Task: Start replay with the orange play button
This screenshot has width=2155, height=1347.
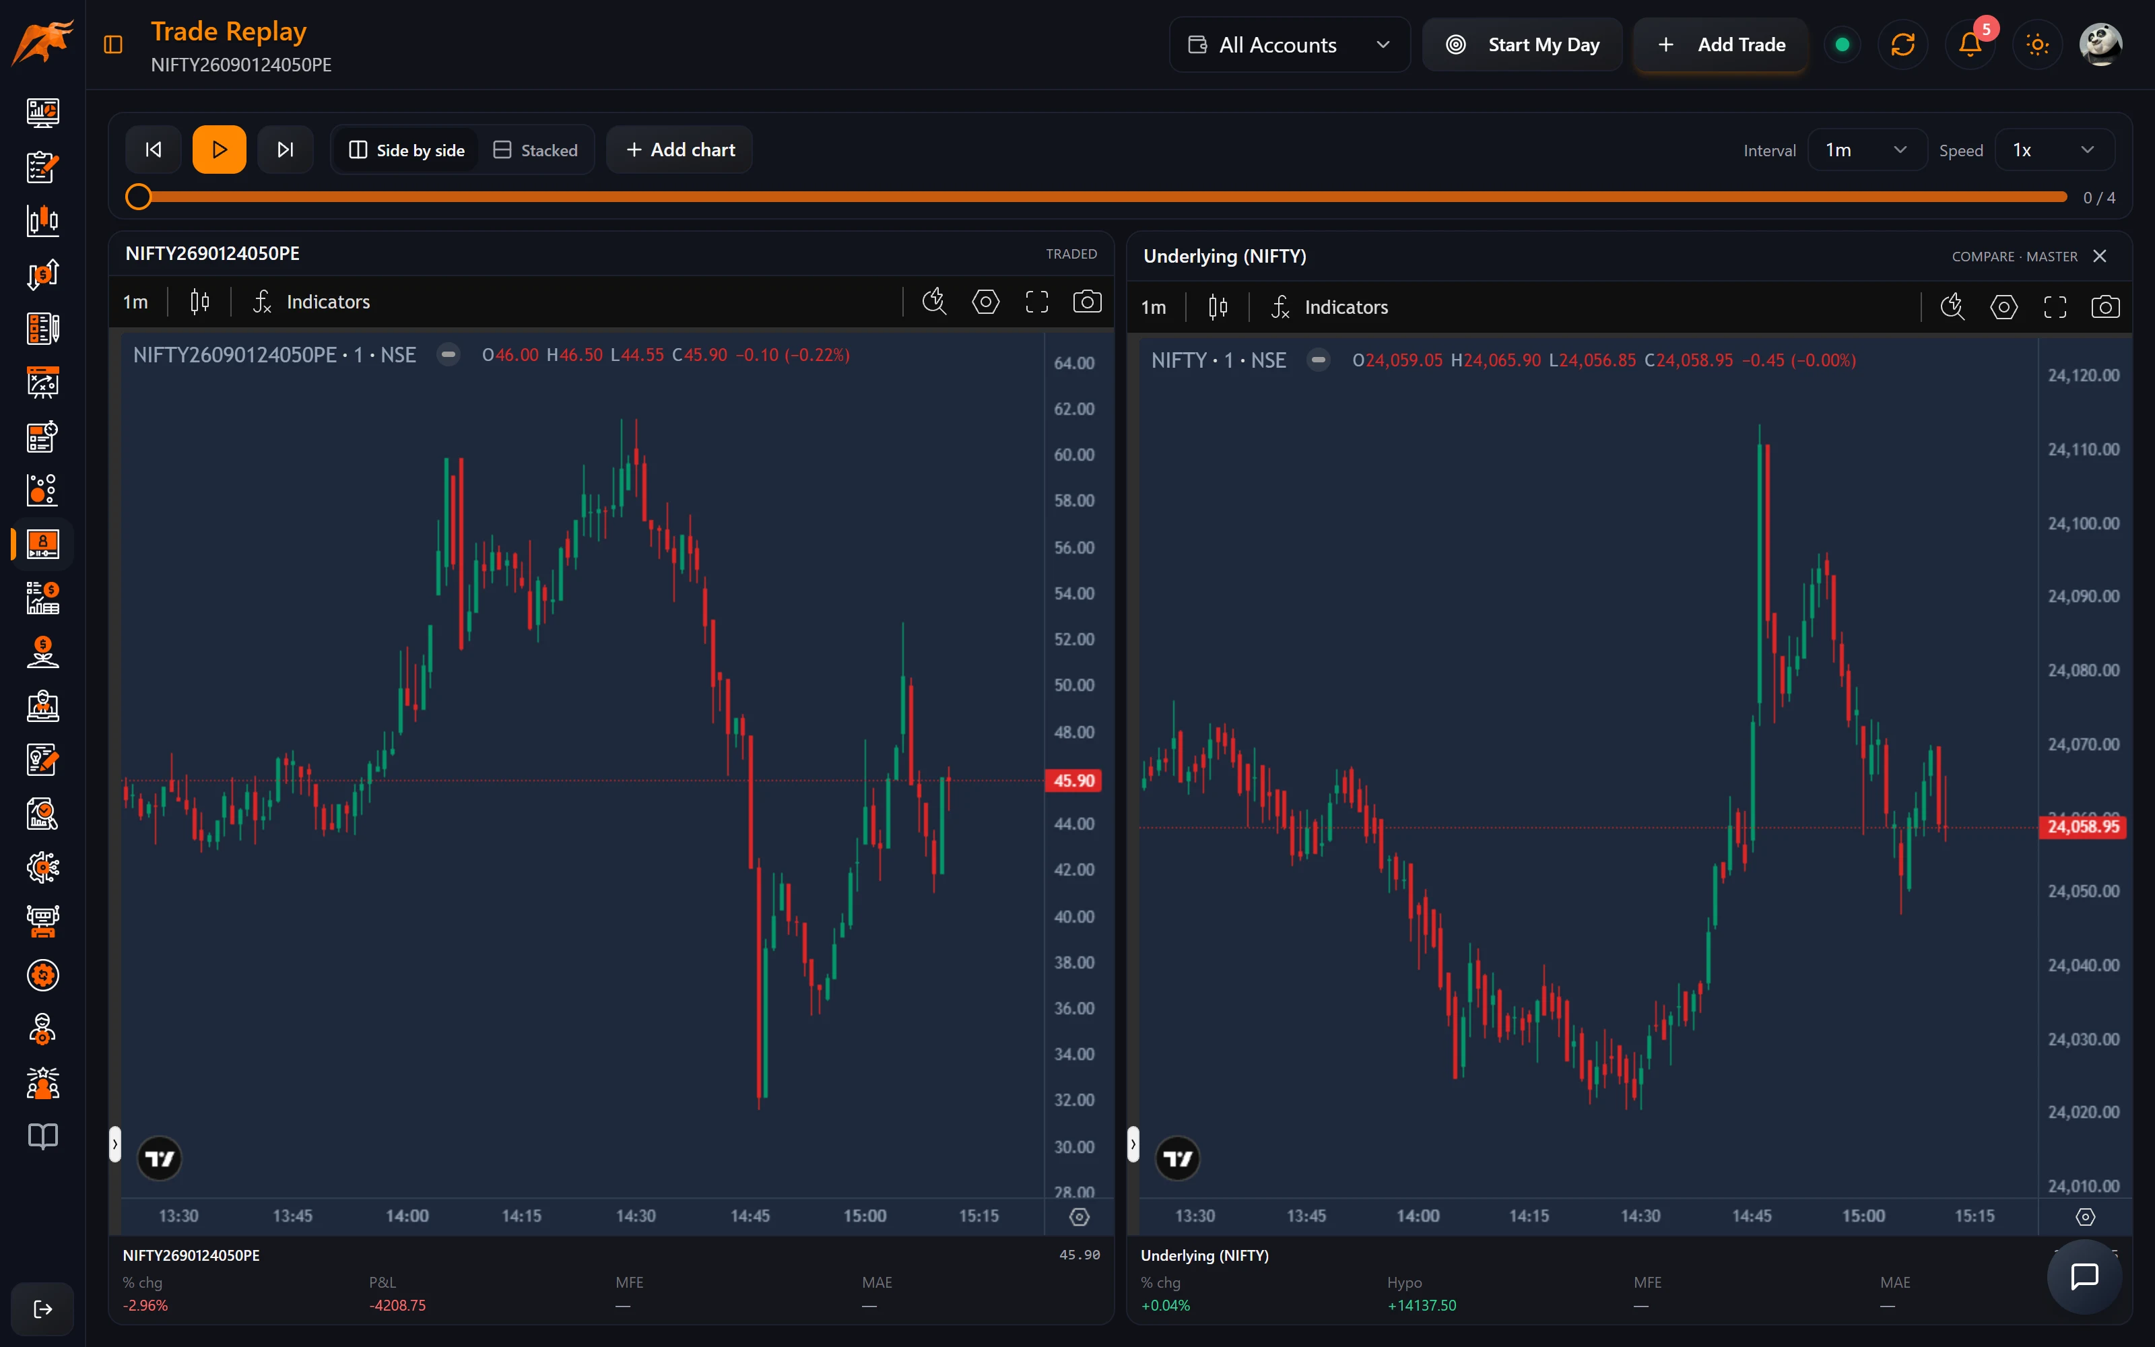Action: [219, 150]
